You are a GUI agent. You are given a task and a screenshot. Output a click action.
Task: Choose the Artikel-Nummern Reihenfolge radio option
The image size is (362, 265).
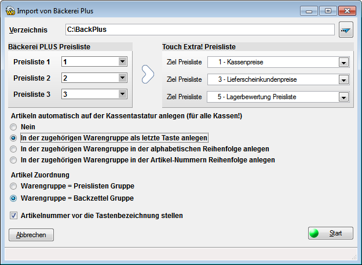click(13, 160)
